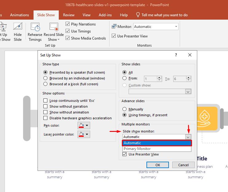Open the ribbon Monitor dropdown
The width and height of the screenshot is (228, 192).
click(176, 26)
